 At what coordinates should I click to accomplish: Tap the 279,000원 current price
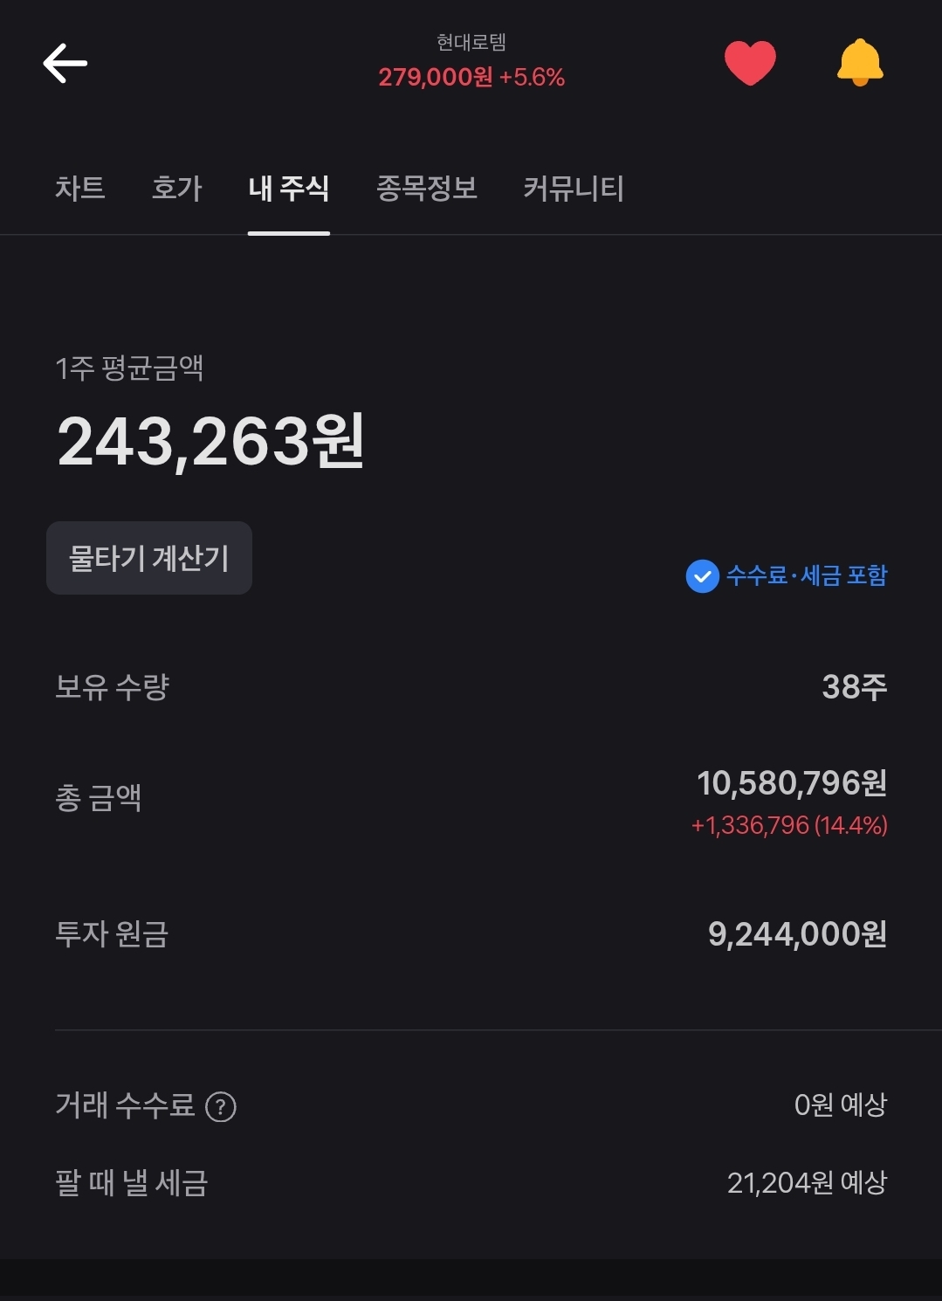click(436, 78)
